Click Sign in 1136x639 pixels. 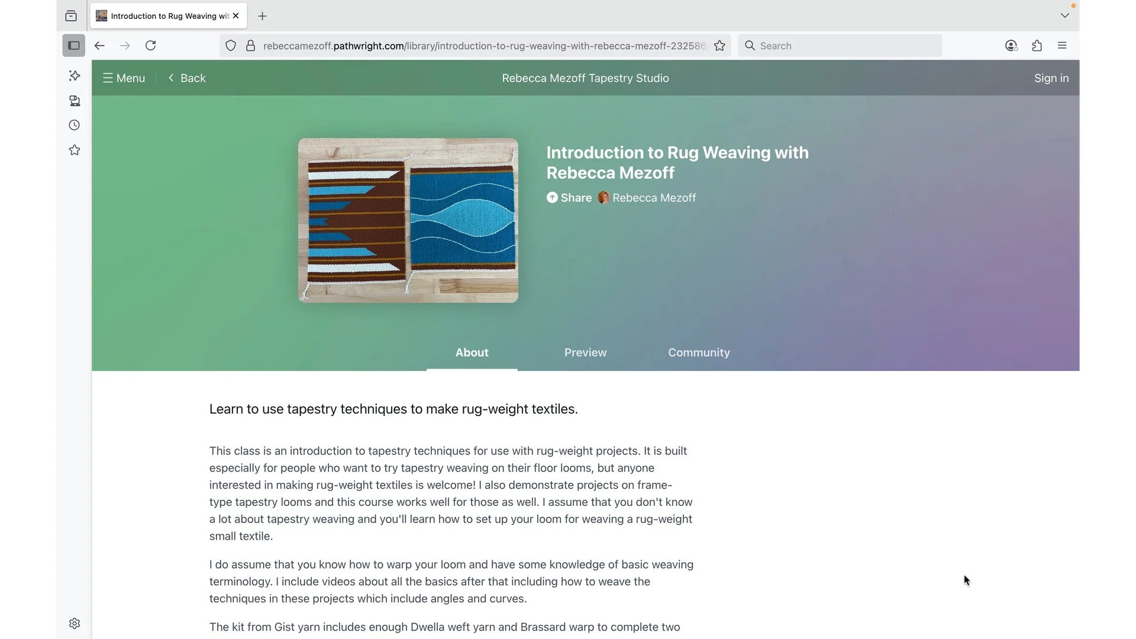pyautogui.click(x=1051, y=78)
